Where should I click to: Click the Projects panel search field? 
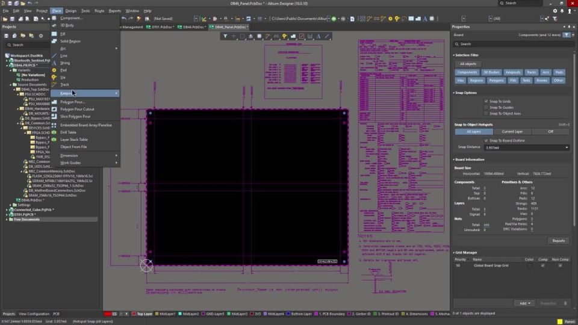[x=28, y=45]
